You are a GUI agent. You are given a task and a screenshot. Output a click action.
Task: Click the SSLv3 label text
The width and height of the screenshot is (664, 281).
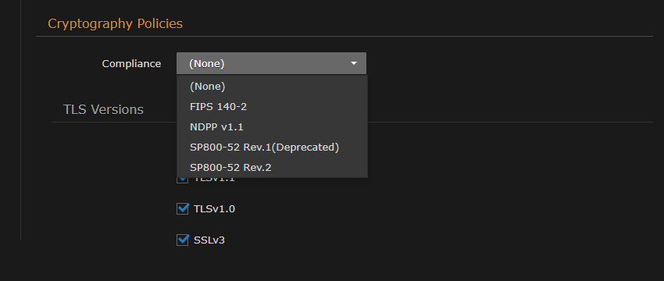click(209, 240)
